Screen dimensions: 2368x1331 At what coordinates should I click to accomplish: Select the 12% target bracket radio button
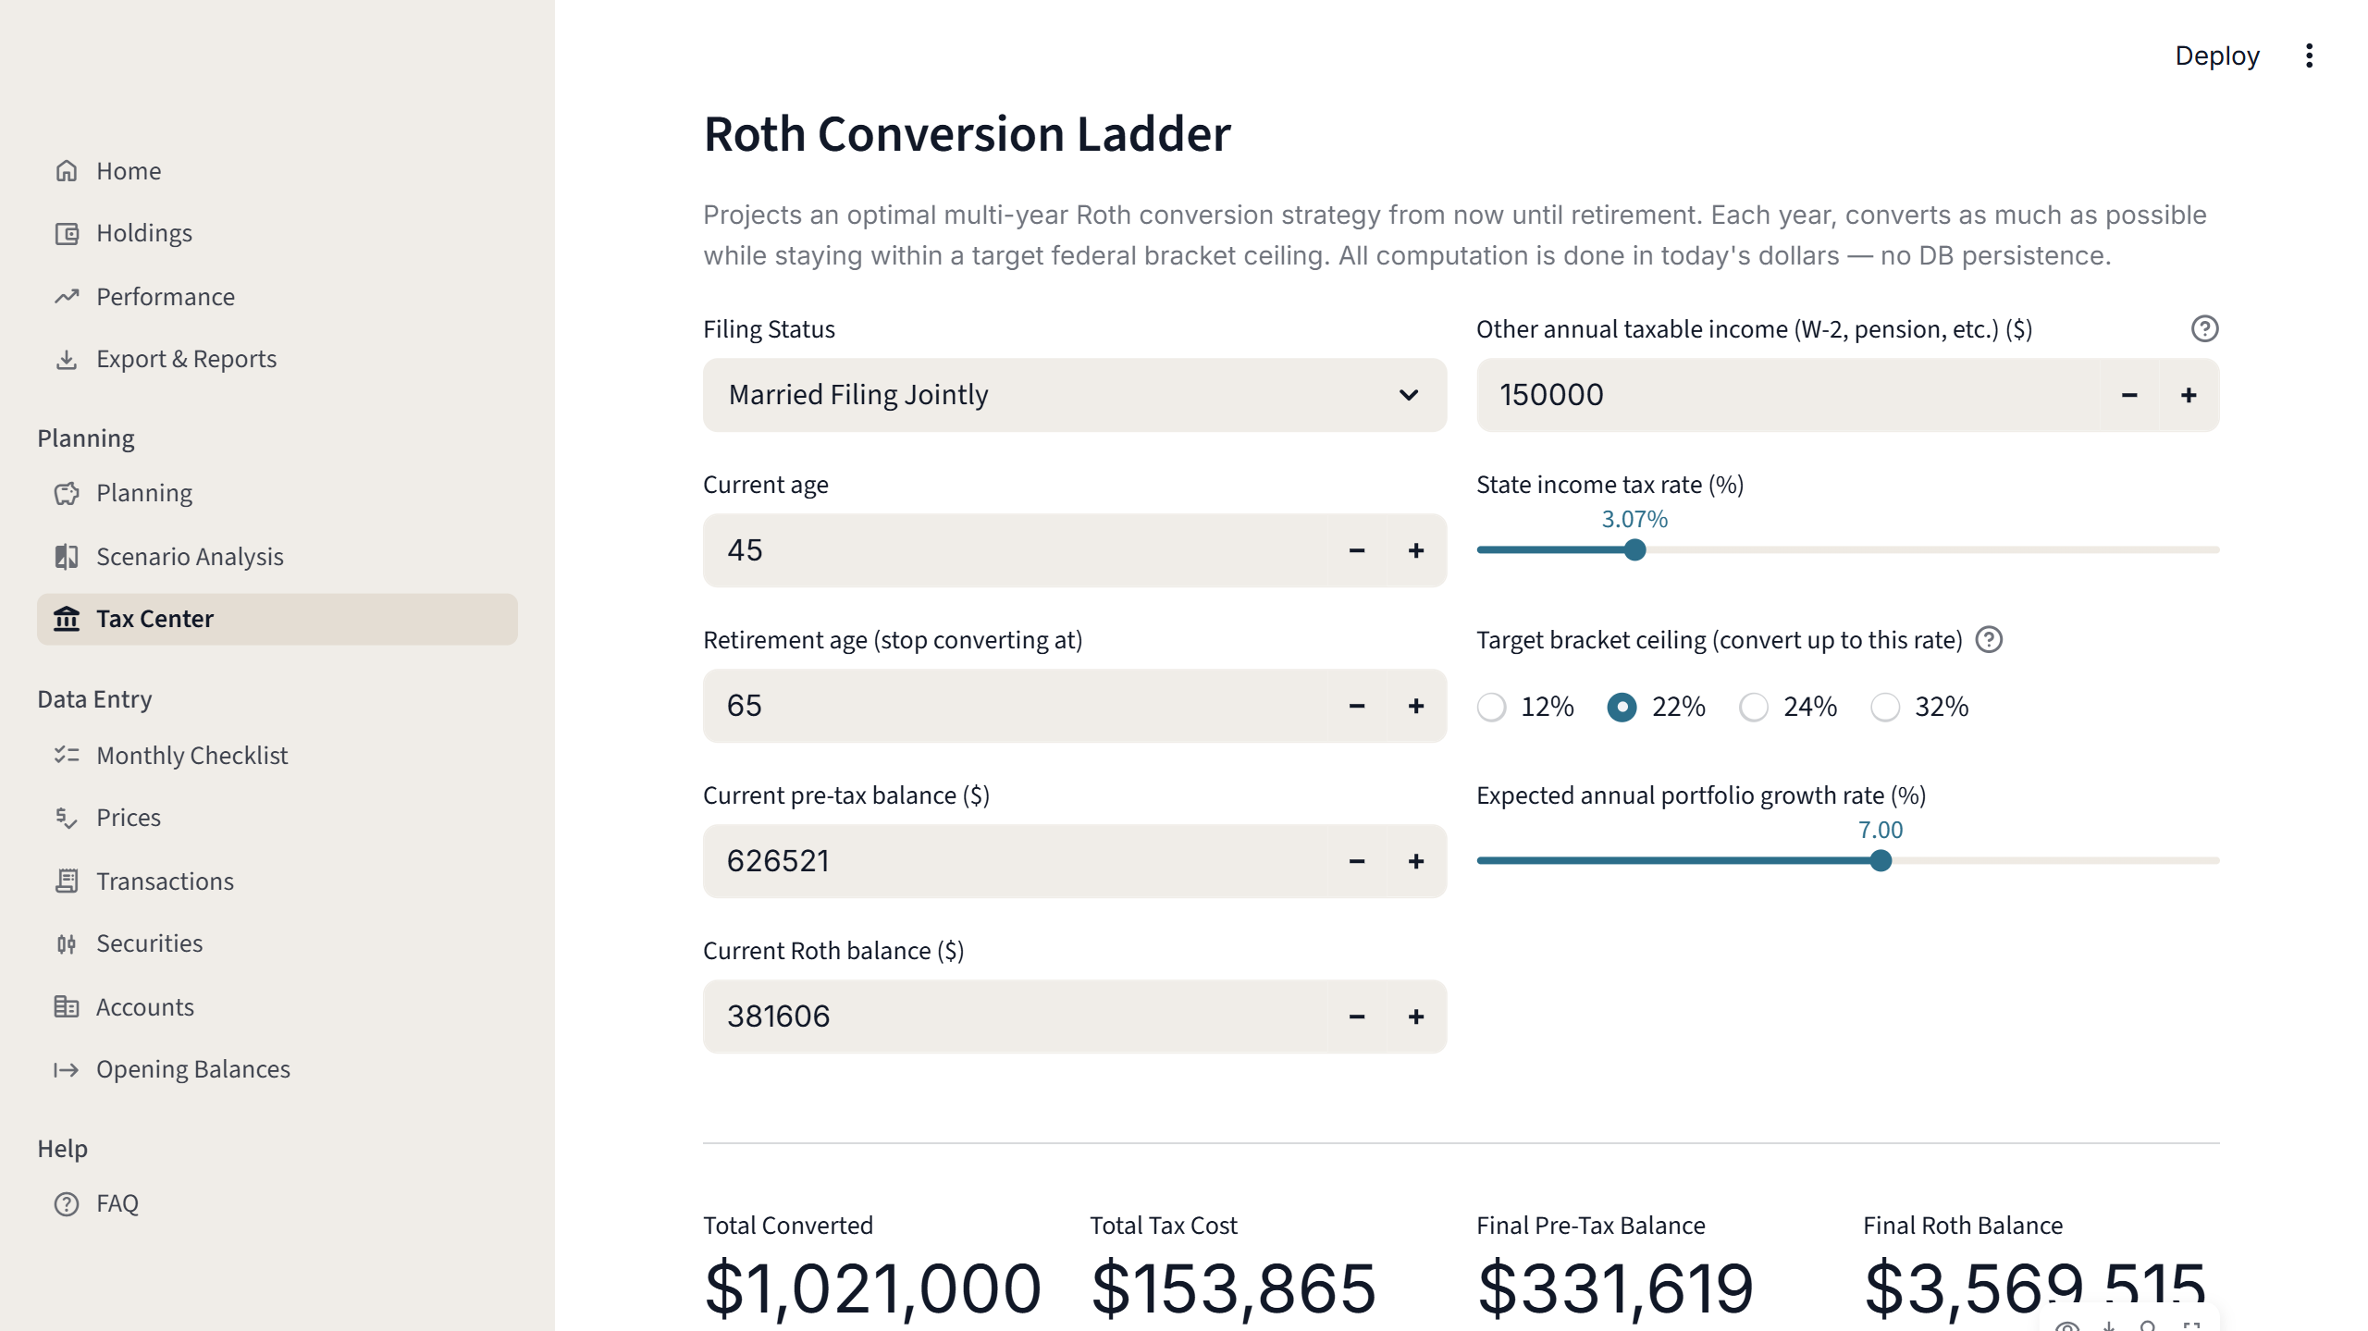[1491, 707]
